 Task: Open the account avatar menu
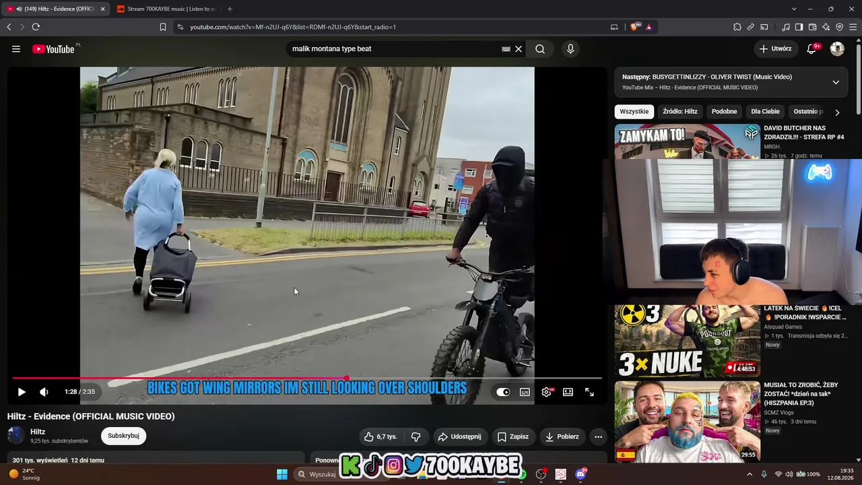coord(837,49)
